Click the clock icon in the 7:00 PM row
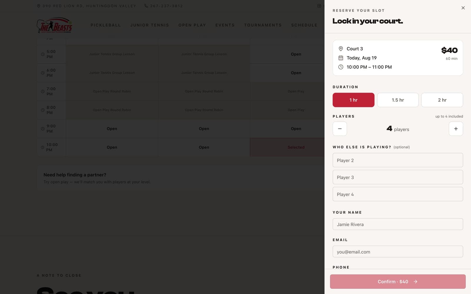This screenshot has height=294, width=471. (43, 91)
